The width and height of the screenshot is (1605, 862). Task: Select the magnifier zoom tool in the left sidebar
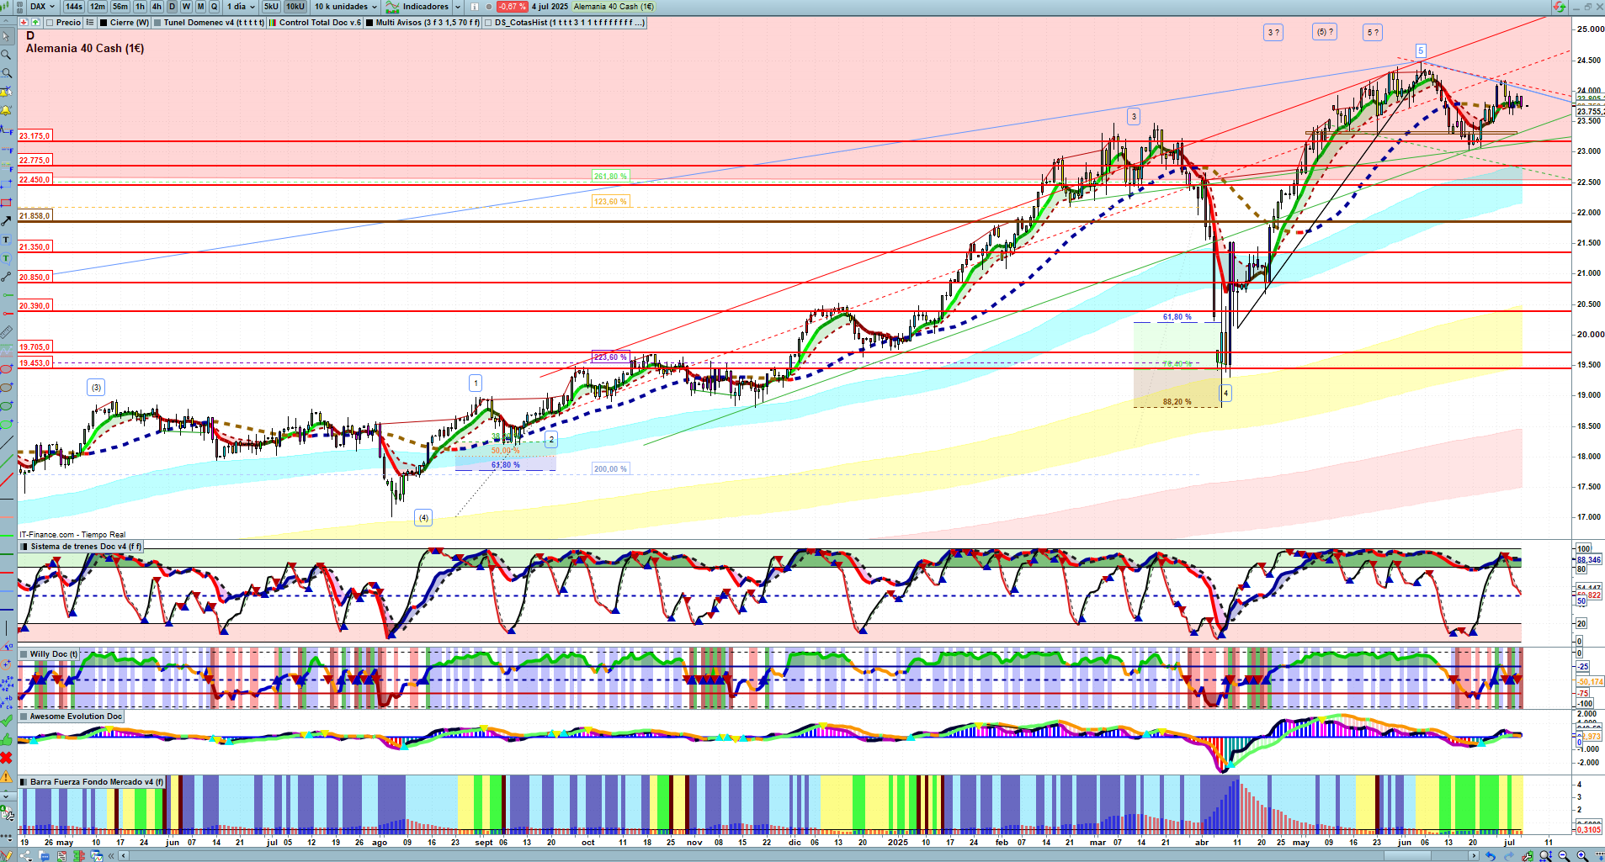pyautogui.click(x=7, y=55)
